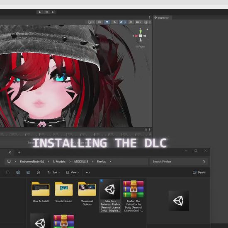Screen dimensions: 228x228
Task: Uncheck the Extra Face Textures checkbox
Action: click(x=102, y=181)
